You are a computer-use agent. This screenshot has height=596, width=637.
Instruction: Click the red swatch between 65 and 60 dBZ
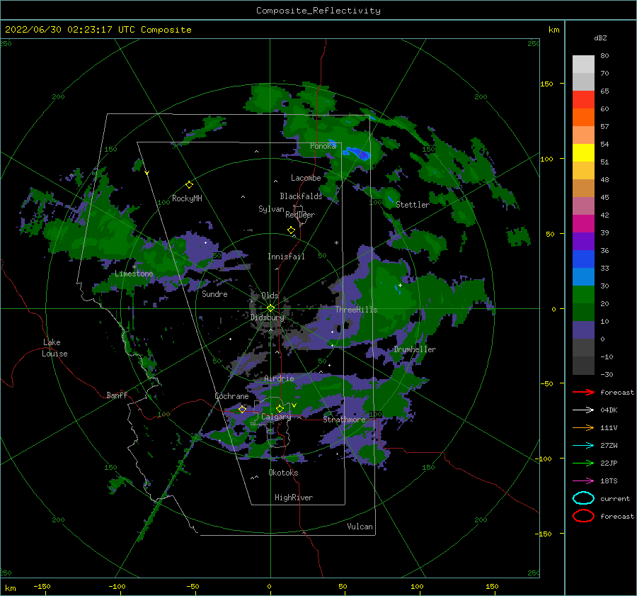click(583, 100)
